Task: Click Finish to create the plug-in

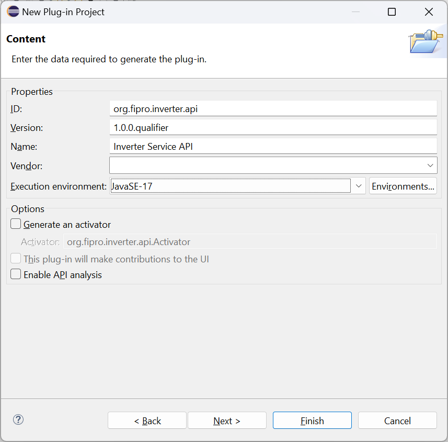Action: 312,421
